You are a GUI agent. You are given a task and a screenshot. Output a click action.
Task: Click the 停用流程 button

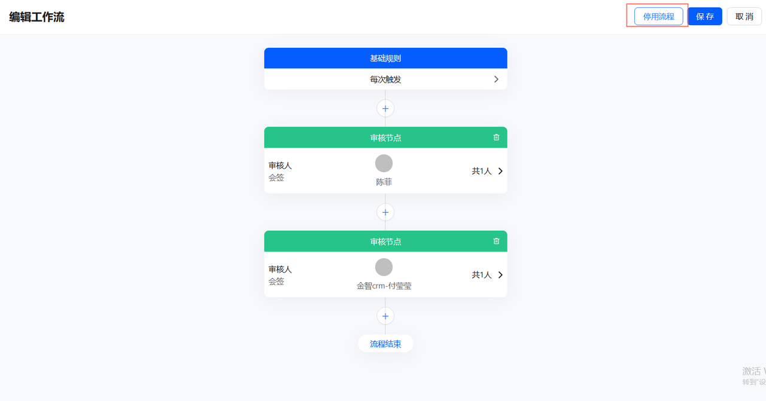[x=658, y=16]
